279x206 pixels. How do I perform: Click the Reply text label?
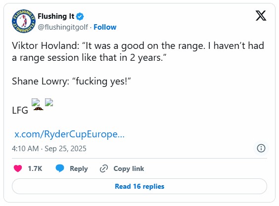coord(79,168)
